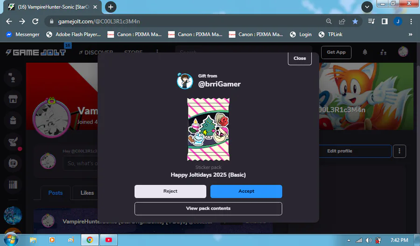420x246 pixels.
Task: Open user avatar menu in Game Jolt header
Action: pyautogui.click(x=403, y=52)
